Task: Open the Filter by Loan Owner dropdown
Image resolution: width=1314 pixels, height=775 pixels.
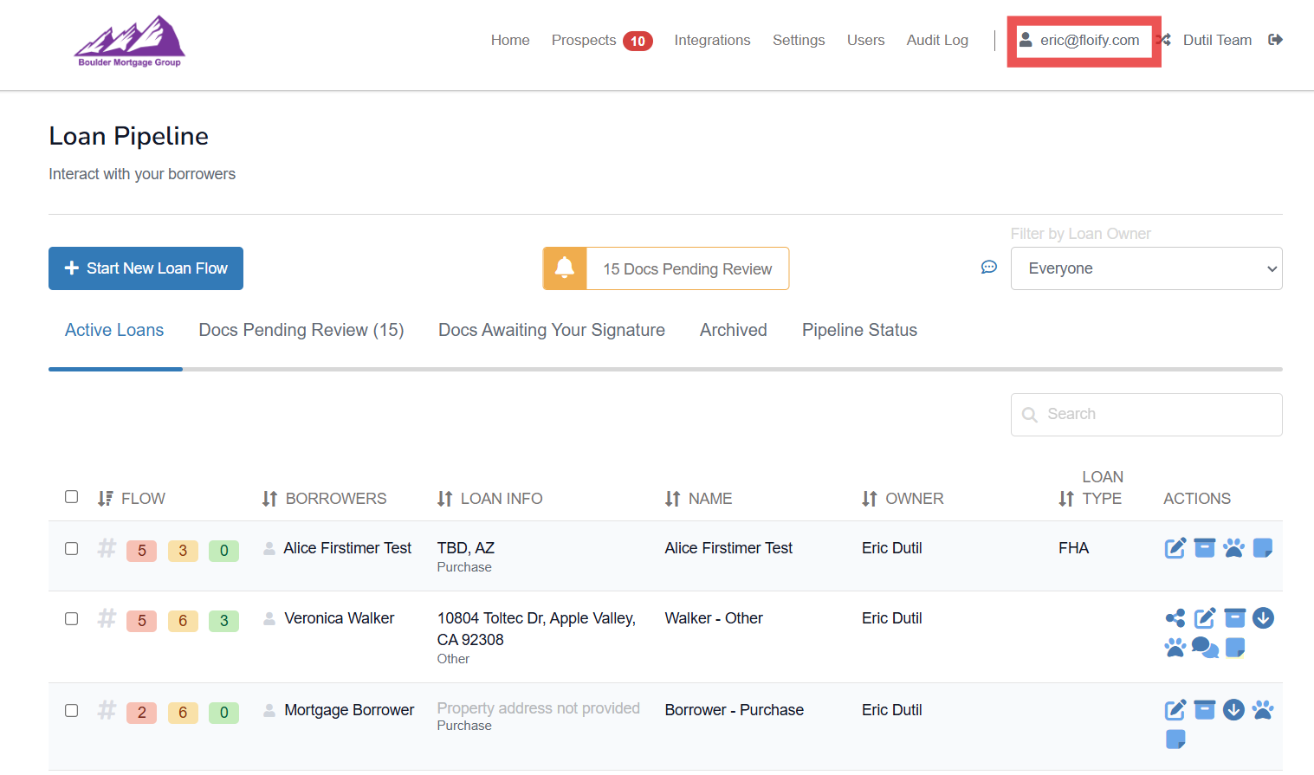Action: point(1145,268)
